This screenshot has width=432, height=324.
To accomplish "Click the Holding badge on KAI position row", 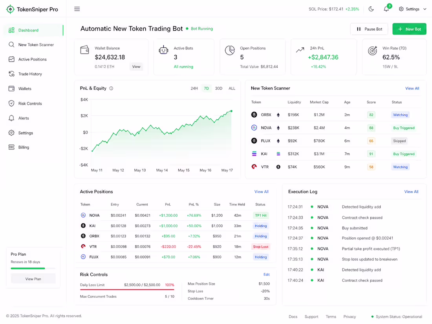I will [261, 226].
